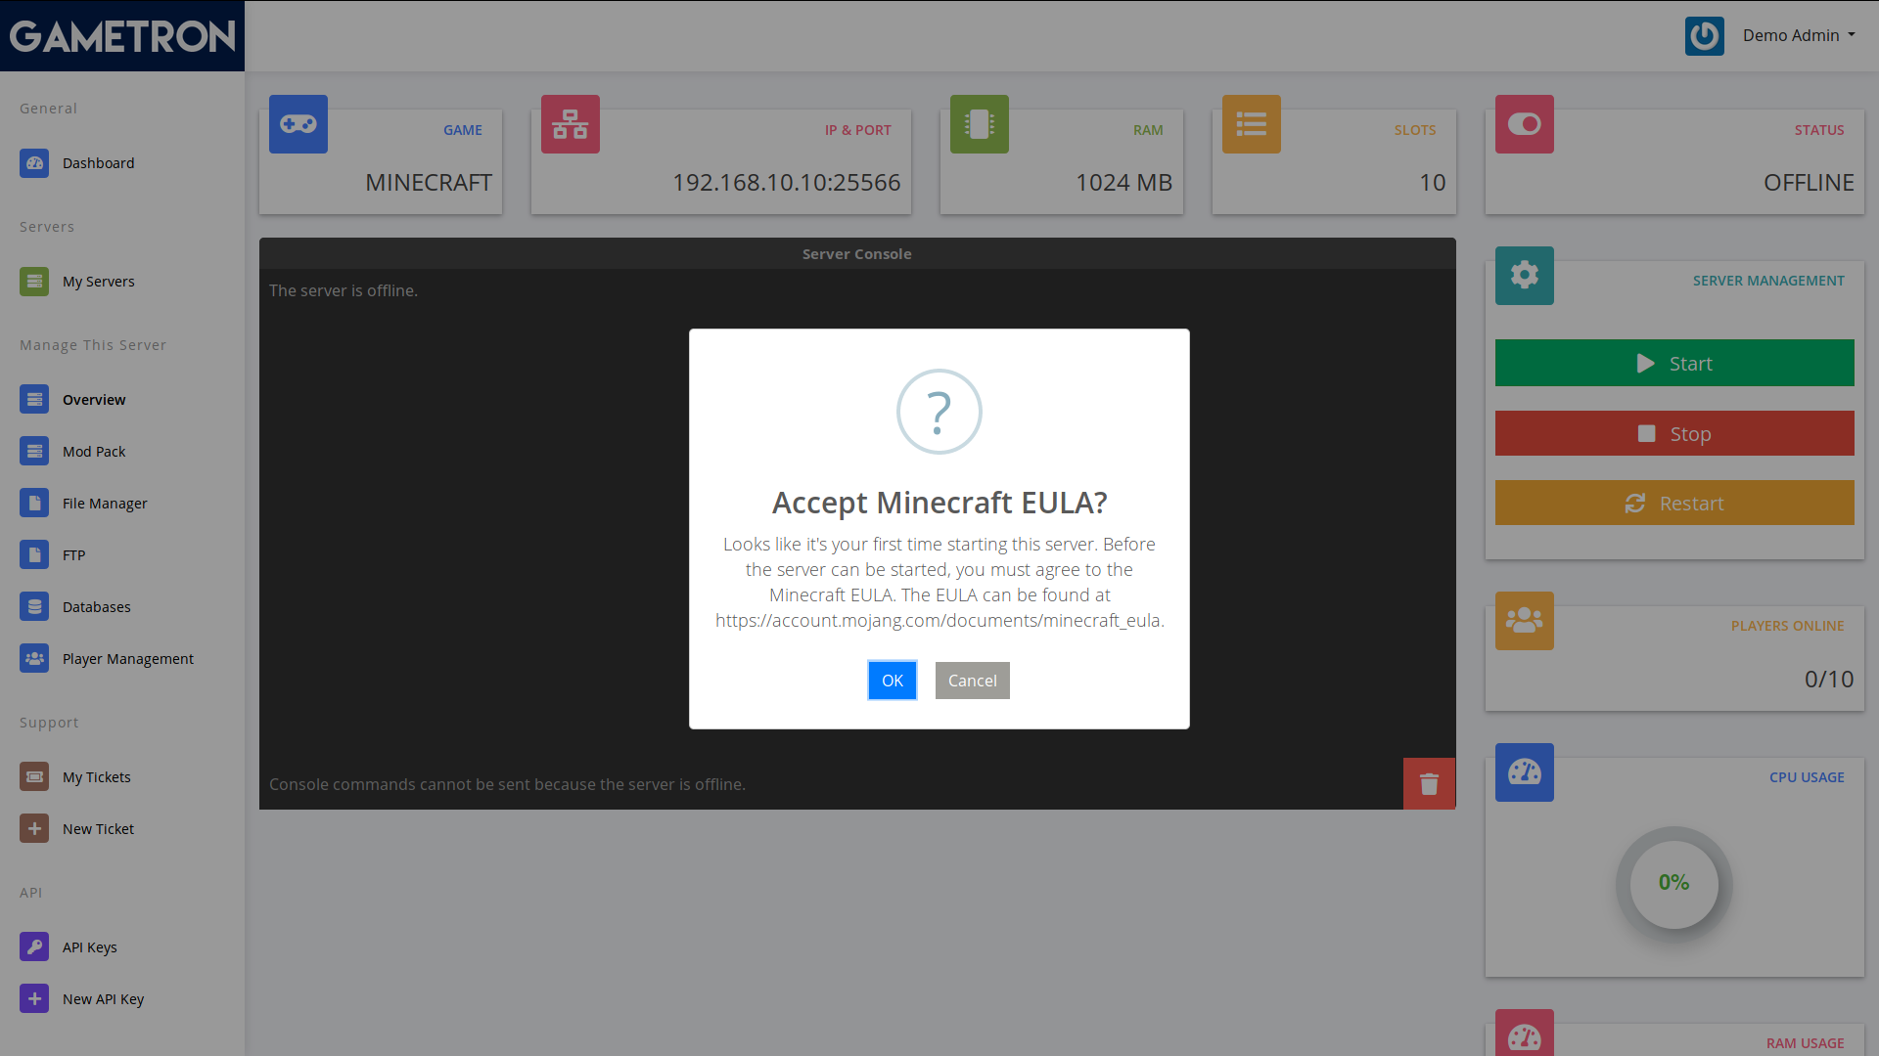The height and width of the screenshot is (1056, 1879).
Task: Open File Manager in the sidebar
Action: 104,504
